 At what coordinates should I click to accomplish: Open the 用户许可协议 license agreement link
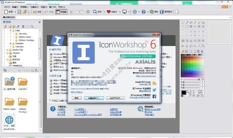click(x=77, y=92)
